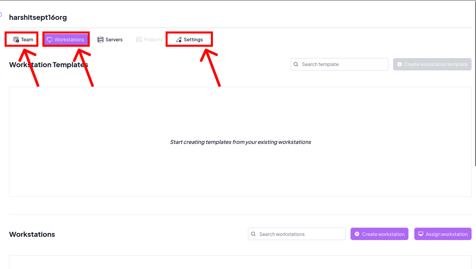476x269 pixels.
Task: Click the Team tab people icon
Action: tap(16, 40)
